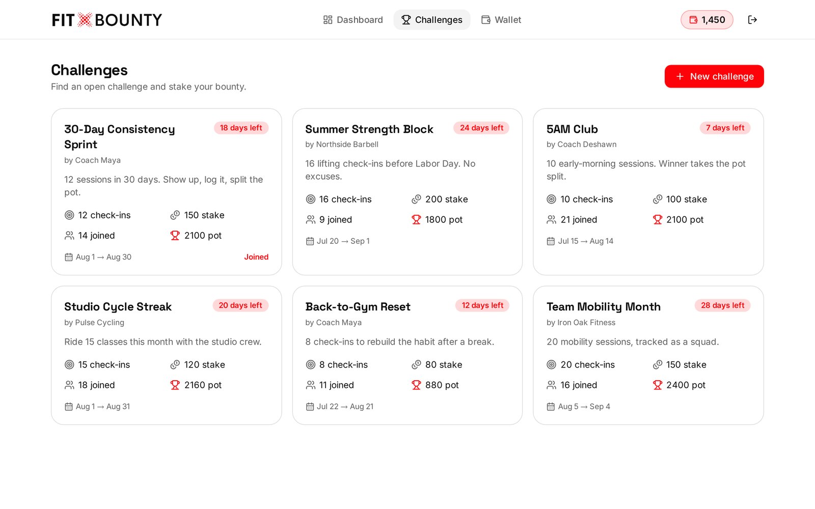Click the coins icon beside 120 stake

[175, 365]
